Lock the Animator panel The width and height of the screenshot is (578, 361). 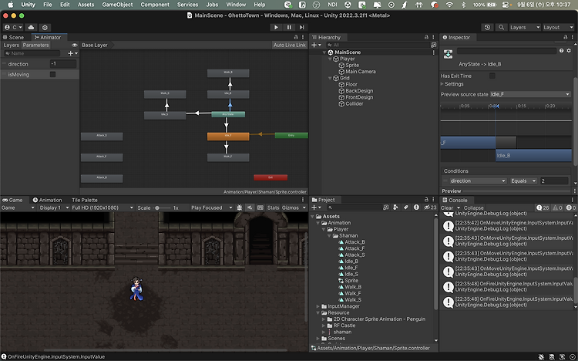(x=296, y=37)
